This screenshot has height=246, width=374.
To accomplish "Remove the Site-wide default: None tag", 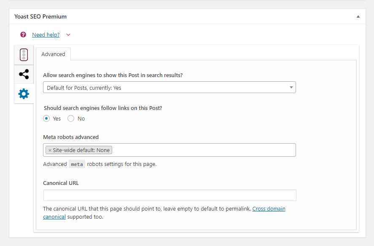I will 50,150.
